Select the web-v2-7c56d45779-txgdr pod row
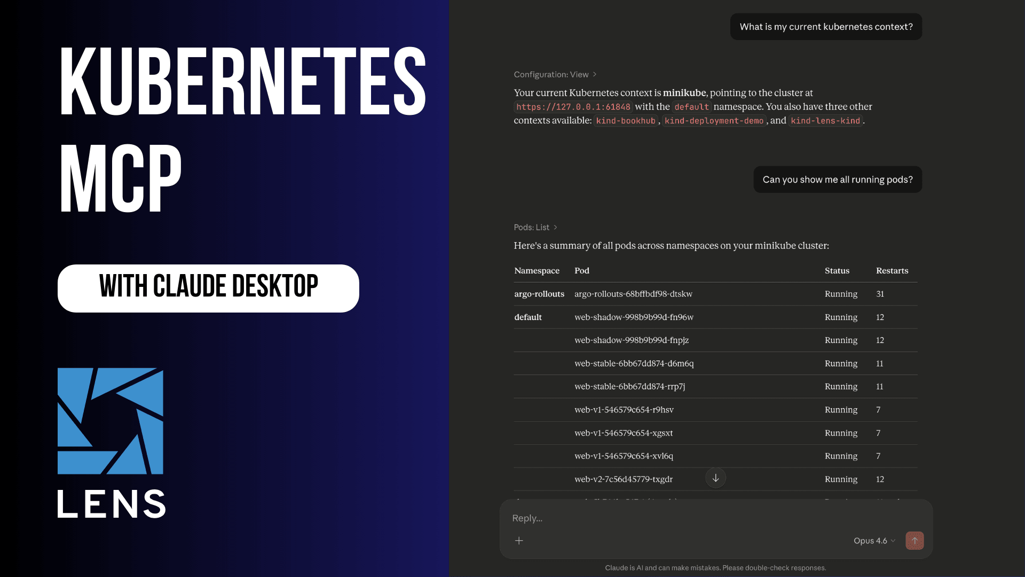The width and height of the screenshot is (1025, 577). click(623, 479)
